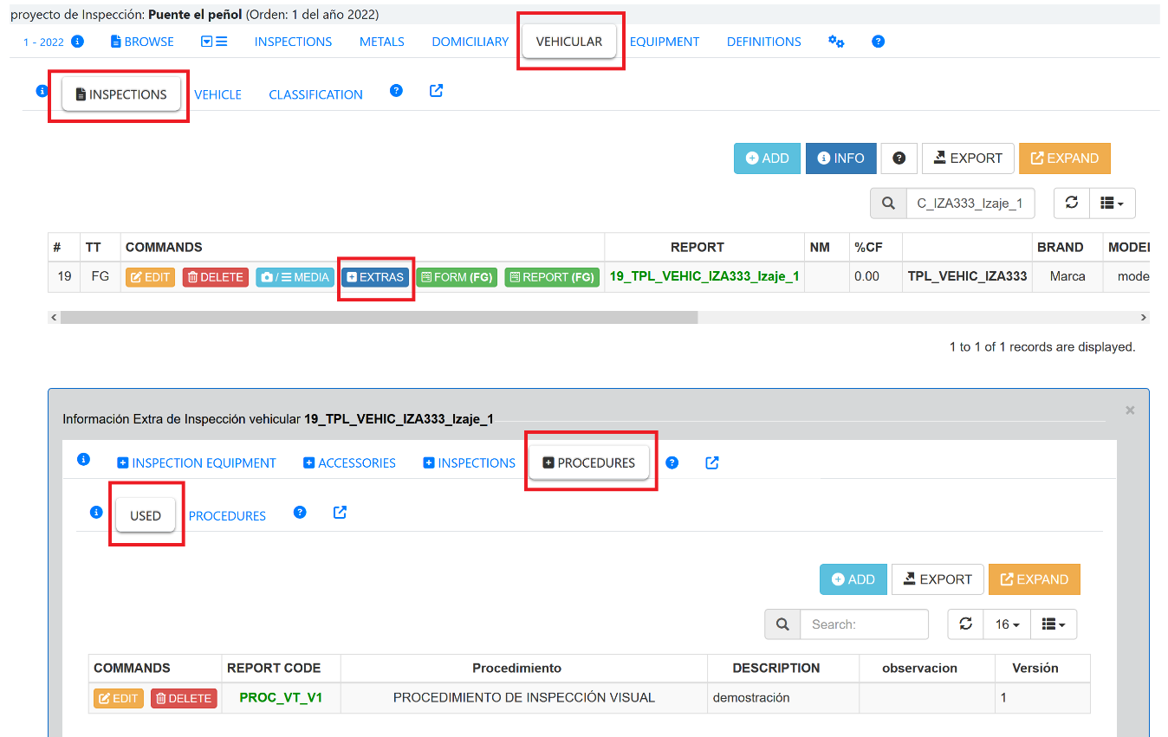
Task: Click the gears settings icon in top navigation
Action: [x=836, y=42]
